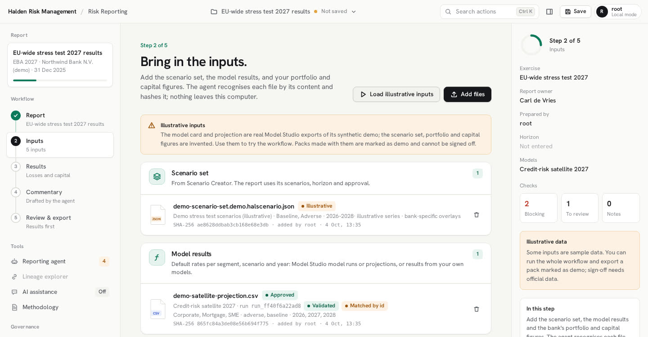
Task: Click the Model results function icon
Action: [x=157, y=257]
